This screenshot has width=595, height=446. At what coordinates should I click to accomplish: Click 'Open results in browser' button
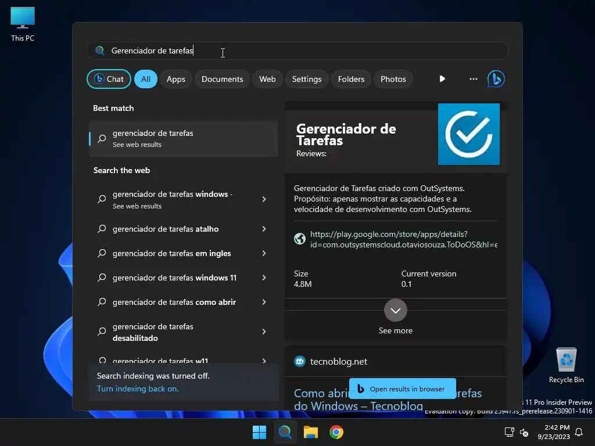pos(402,389)
